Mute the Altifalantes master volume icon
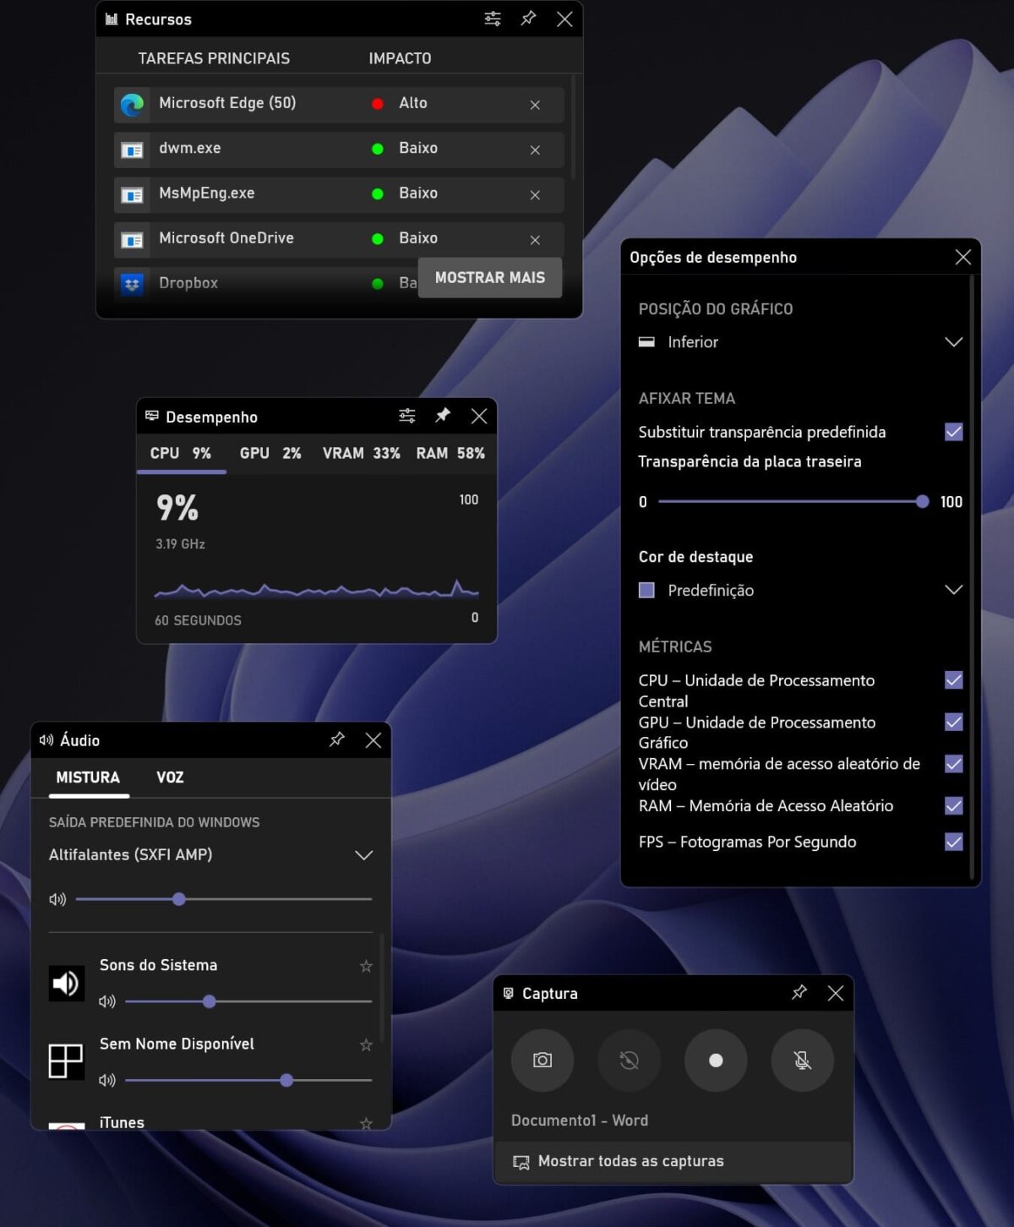Screen dimensions: 1014x1227 click(x=57, y=899)
